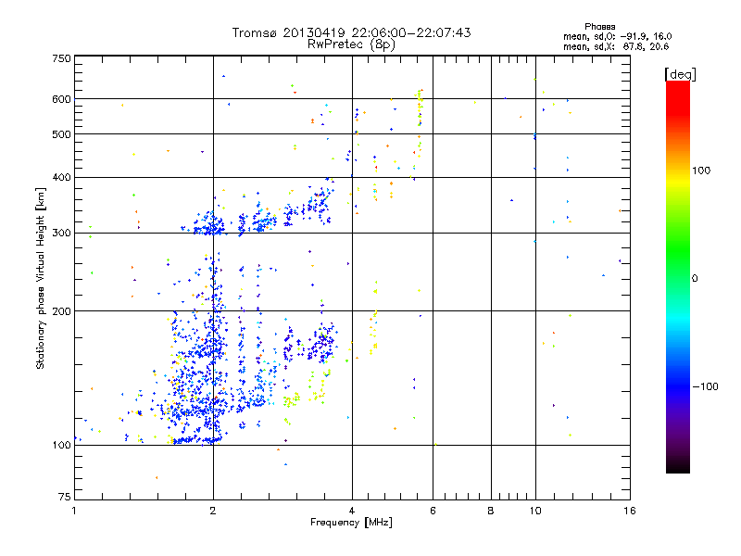Click the x-axis tick label "2"

click(x=213, y=511)
